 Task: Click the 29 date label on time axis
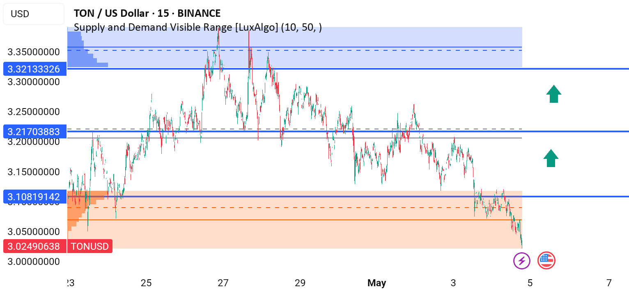[300, 283]
